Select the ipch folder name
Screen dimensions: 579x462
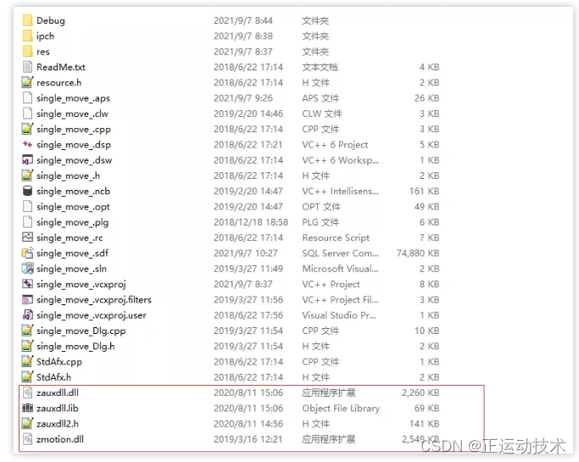45,36
